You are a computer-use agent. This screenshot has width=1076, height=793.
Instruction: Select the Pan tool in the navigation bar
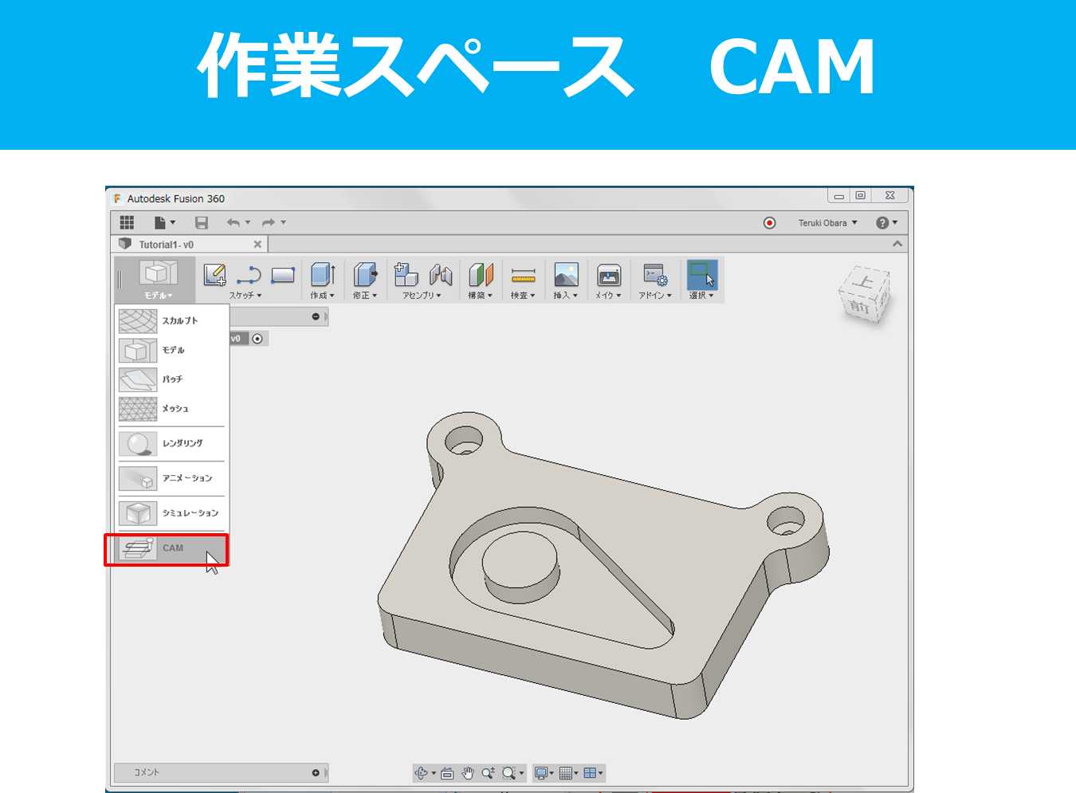468,772
